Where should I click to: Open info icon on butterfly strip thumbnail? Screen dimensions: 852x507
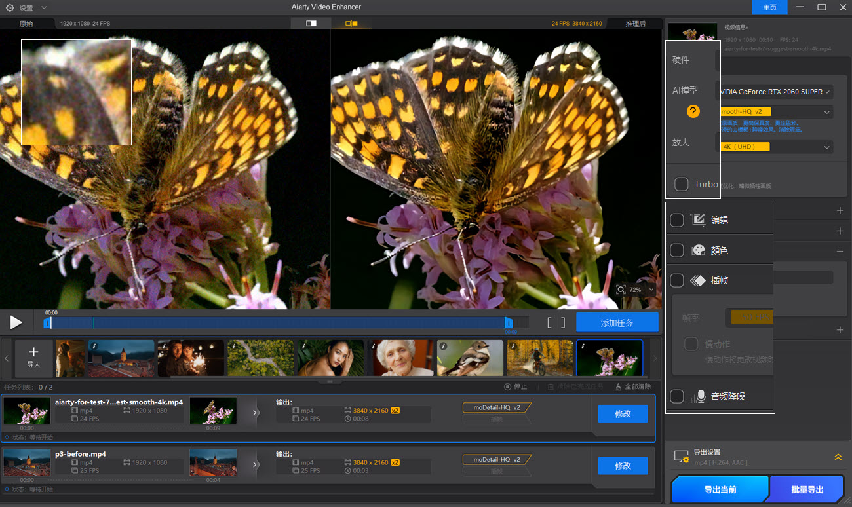(x=583, y=346)
